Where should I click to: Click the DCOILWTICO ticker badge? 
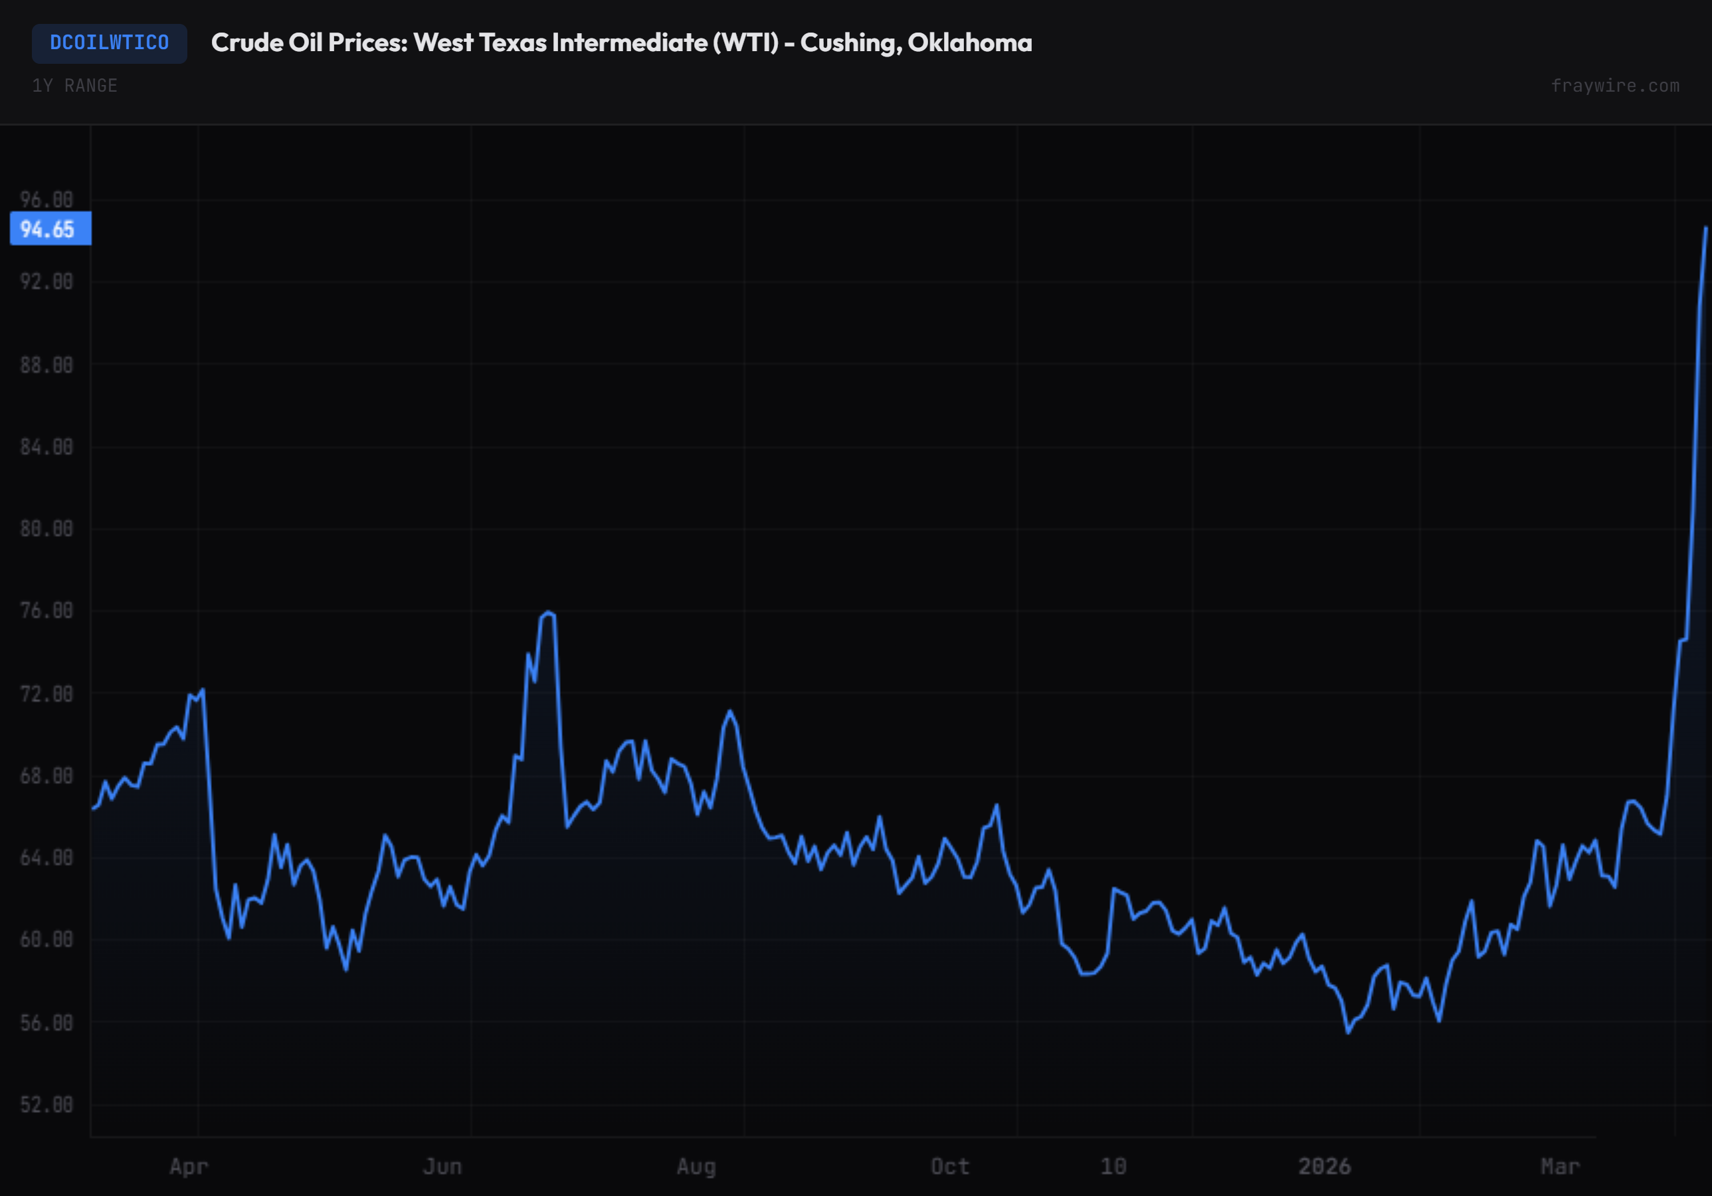(109, 43)
